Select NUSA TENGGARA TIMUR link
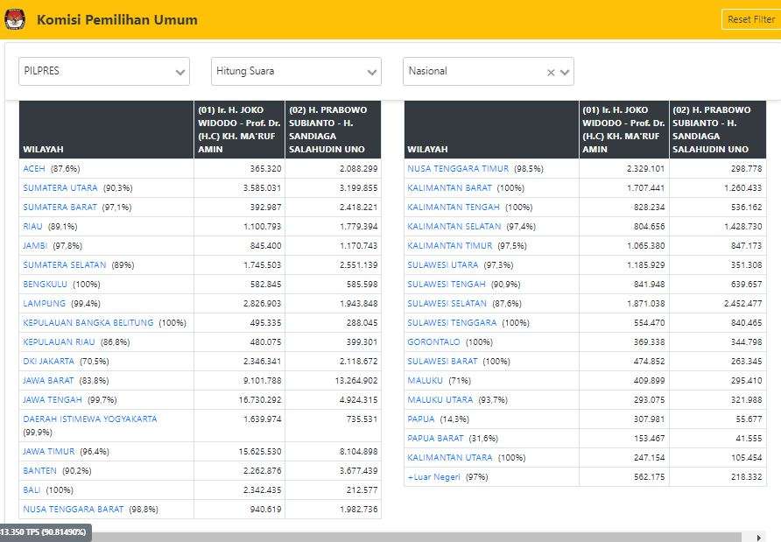Image resolution: width=781 pixels, height=542 pixels. tap(458, 168)
